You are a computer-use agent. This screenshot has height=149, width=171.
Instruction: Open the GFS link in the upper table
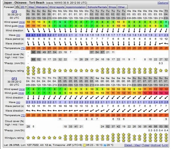click(14, 11)
